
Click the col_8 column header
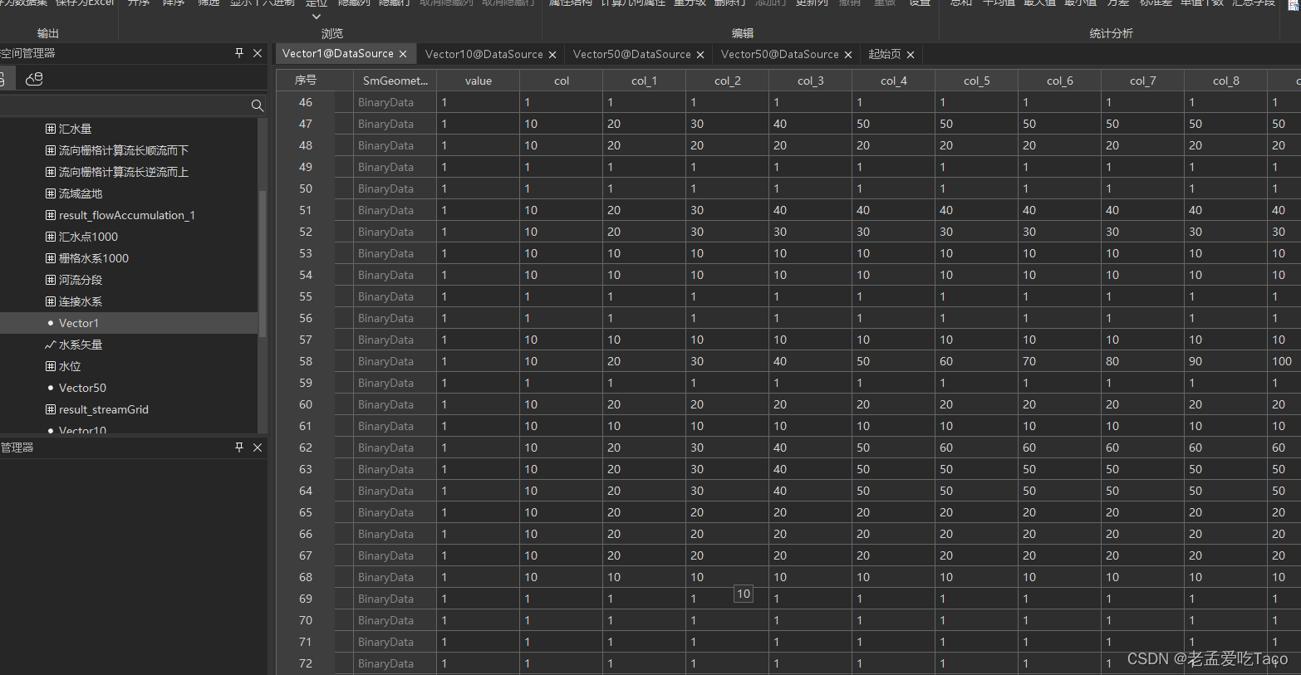coord(1226,81)
